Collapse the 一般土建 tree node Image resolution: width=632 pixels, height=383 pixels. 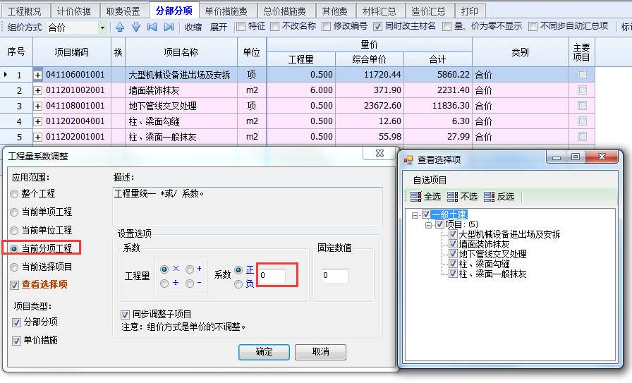[x=416, y=214]
